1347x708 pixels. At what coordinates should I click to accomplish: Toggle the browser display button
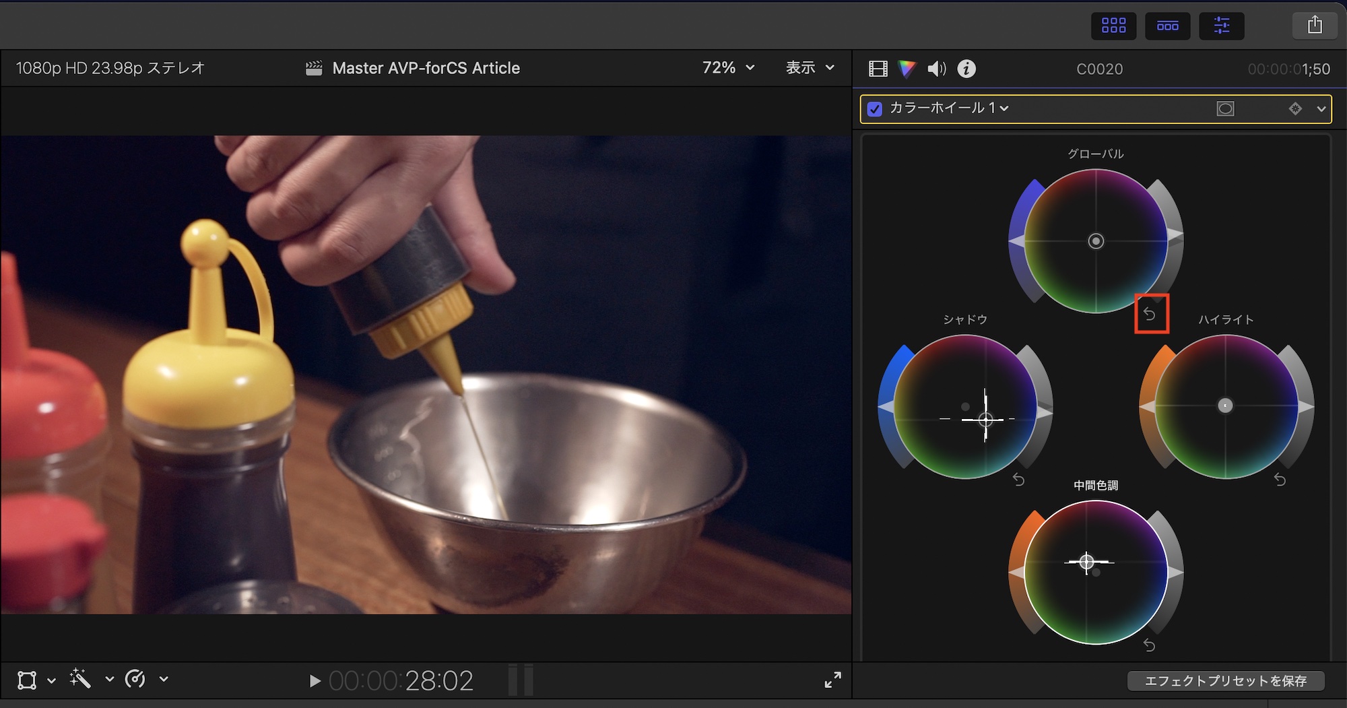pyautogui.click(x=1113, y=26)
